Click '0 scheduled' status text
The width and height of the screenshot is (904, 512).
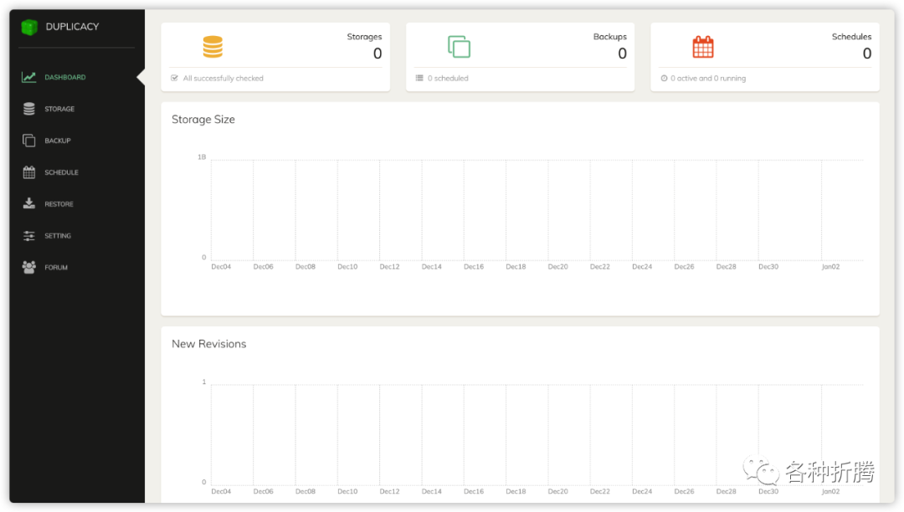point(448,79)
